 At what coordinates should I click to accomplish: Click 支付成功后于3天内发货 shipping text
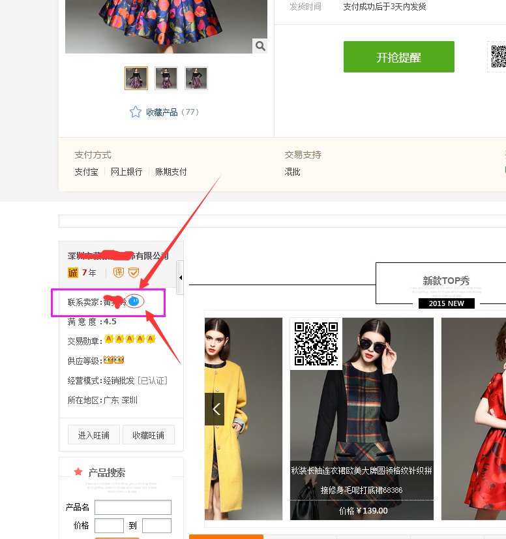click(x=385, y=7)
